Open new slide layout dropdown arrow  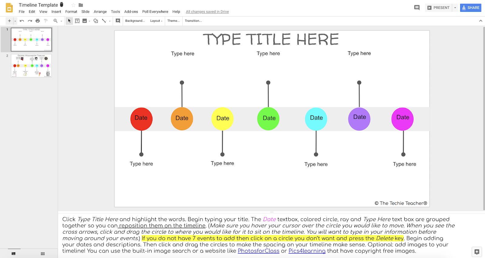point(15,21)
